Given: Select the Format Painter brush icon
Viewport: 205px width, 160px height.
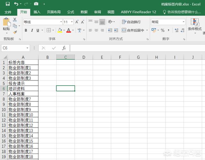Looking at the screenshot, I should coord(15,32).
